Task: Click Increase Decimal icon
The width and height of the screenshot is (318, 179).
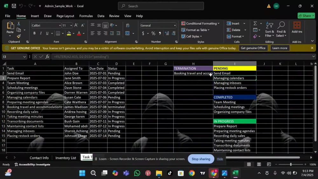Action: (167, 33)
